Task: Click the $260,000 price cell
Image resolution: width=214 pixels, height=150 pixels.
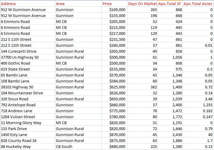Action: click(x=114, y=45)
